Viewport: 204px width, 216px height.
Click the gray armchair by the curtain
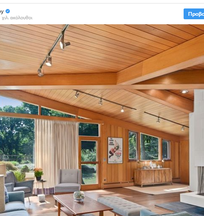(68, 181)
